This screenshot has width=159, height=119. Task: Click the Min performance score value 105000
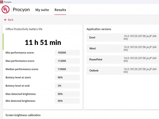point(67,53)
